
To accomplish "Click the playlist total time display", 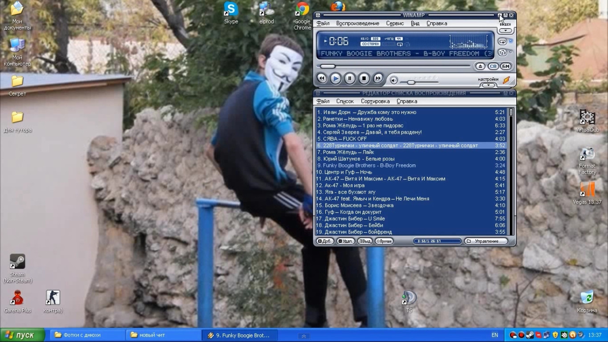I will [x=438, y=241].
